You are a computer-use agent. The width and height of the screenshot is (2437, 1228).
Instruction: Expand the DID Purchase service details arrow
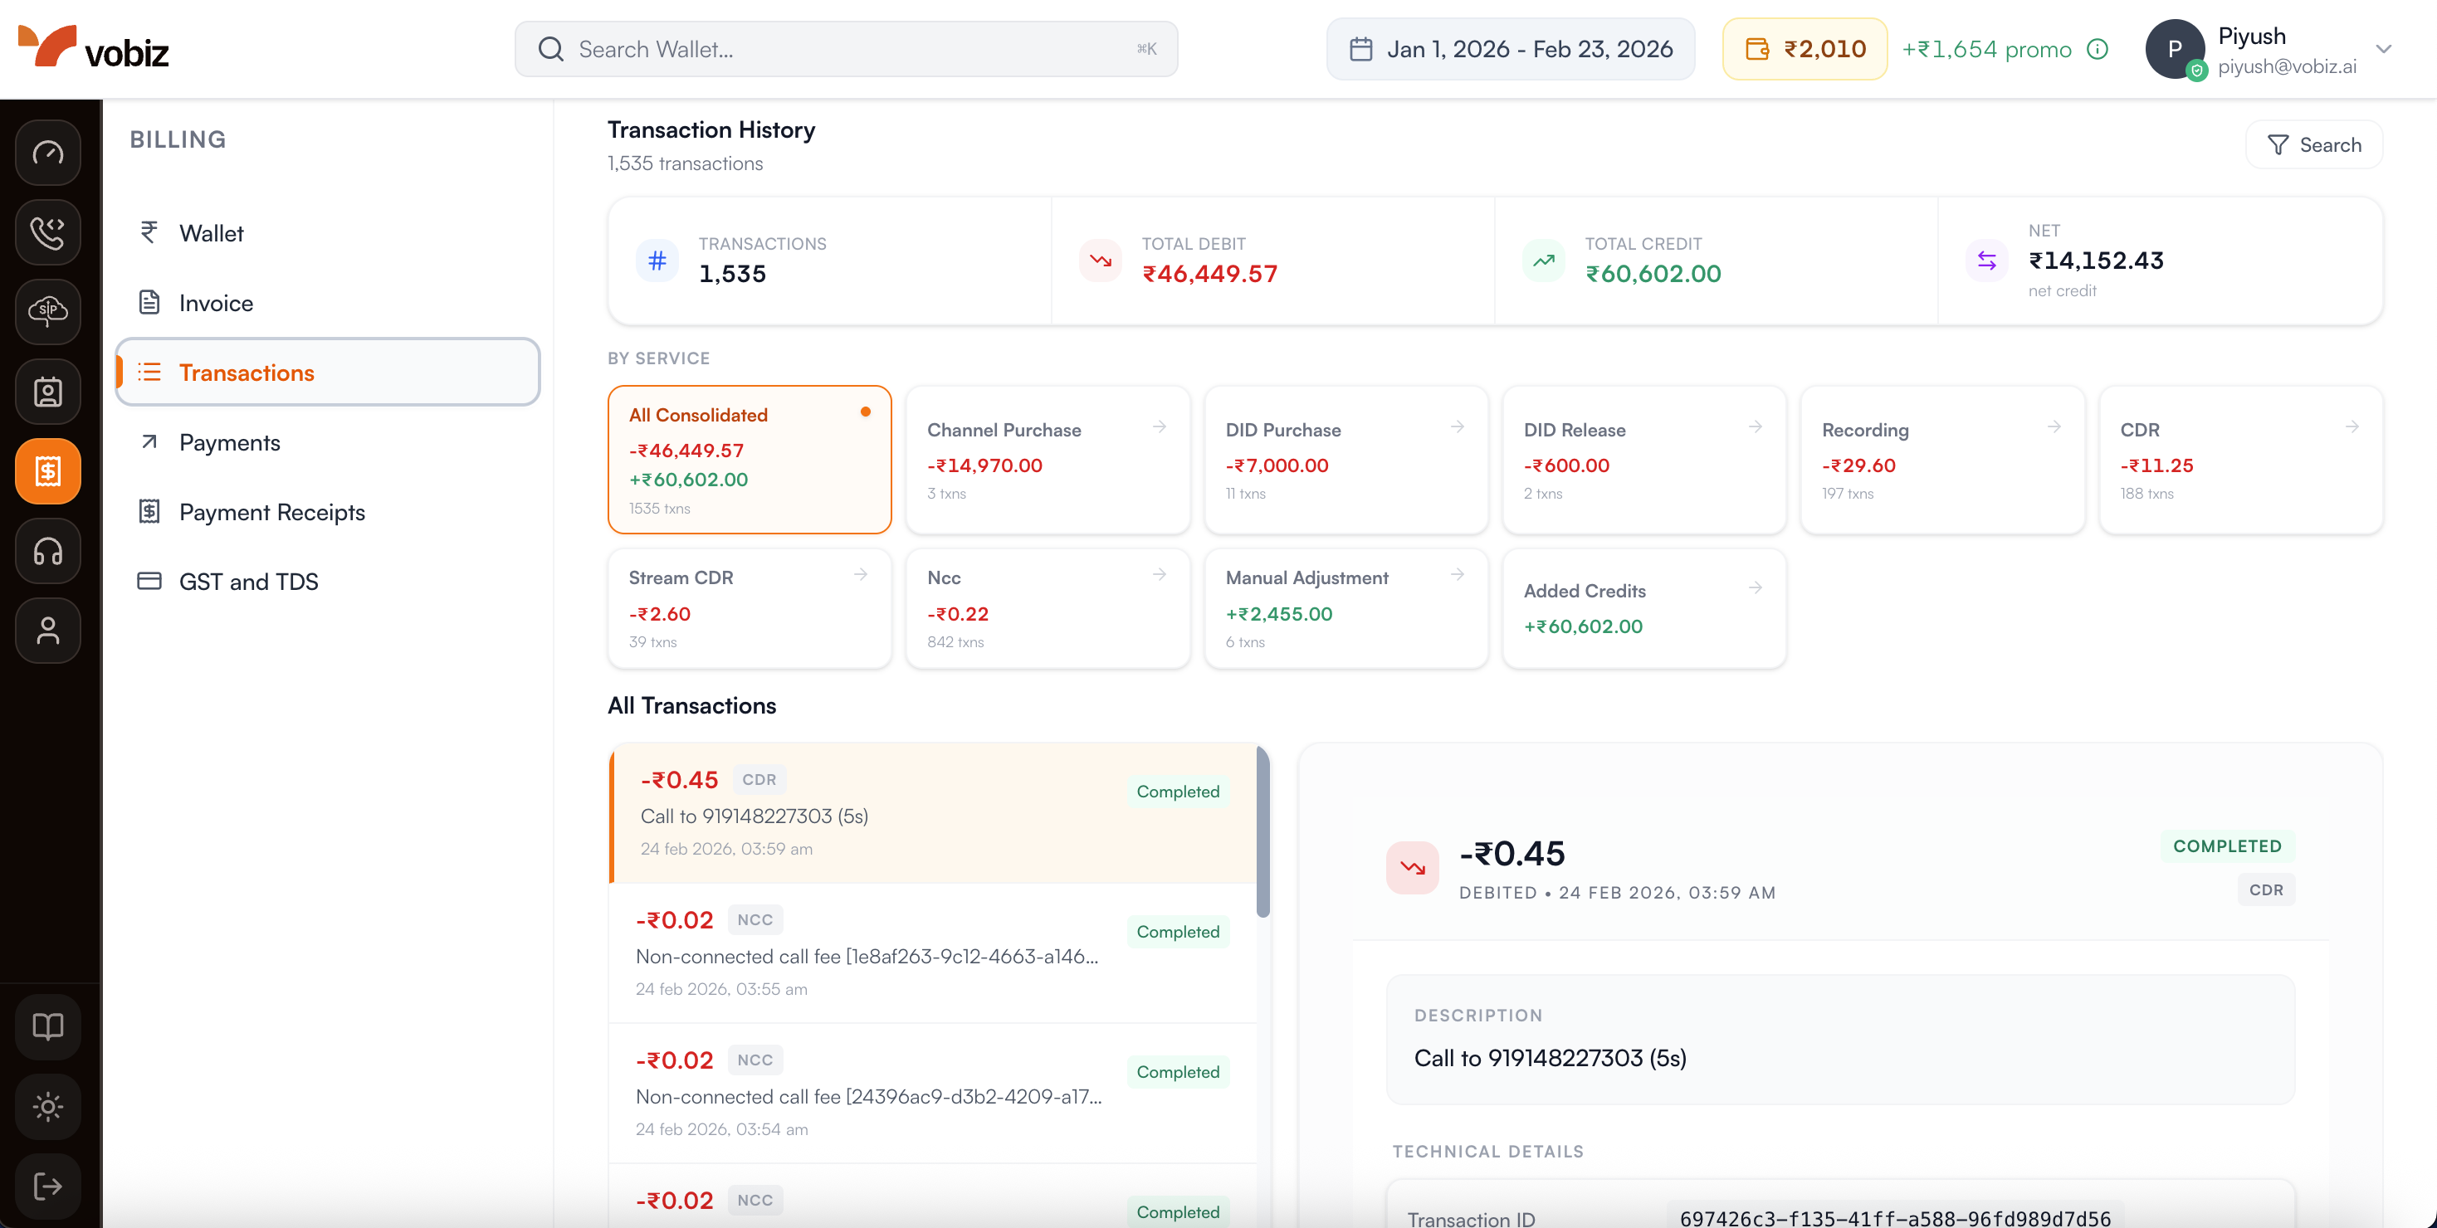click(x=1457, y=427)
